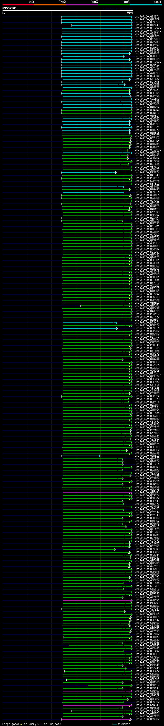Click label UniRef100_A7Y7K8

(147, 42)
